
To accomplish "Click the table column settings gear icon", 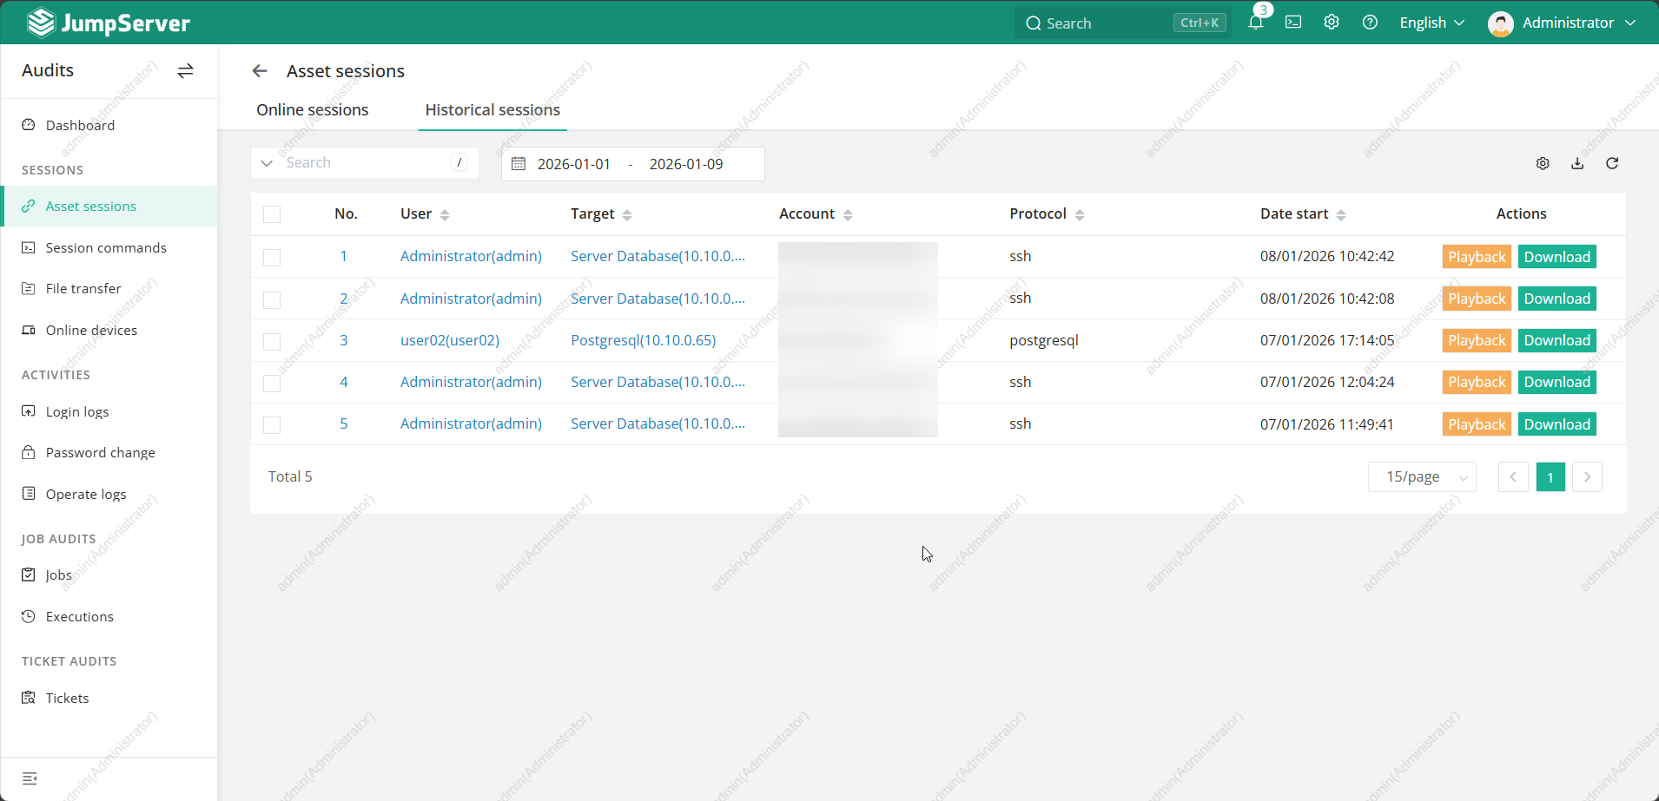I will tap(1543, 163).
